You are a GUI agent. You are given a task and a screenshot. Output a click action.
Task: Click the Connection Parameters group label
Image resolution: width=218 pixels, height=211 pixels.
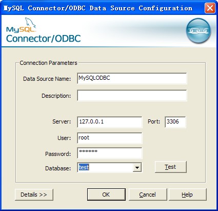(x=48, y=63)
